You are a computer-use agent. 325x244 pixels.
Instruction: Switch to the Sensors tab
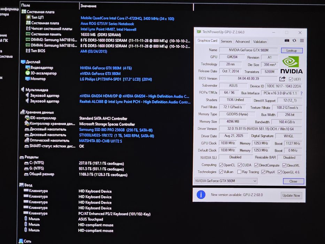tap(226, 41)
